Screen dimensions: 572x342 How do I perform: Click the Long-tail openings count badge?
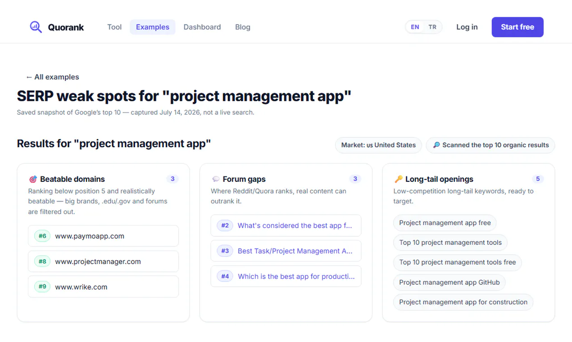click(538, 179)
